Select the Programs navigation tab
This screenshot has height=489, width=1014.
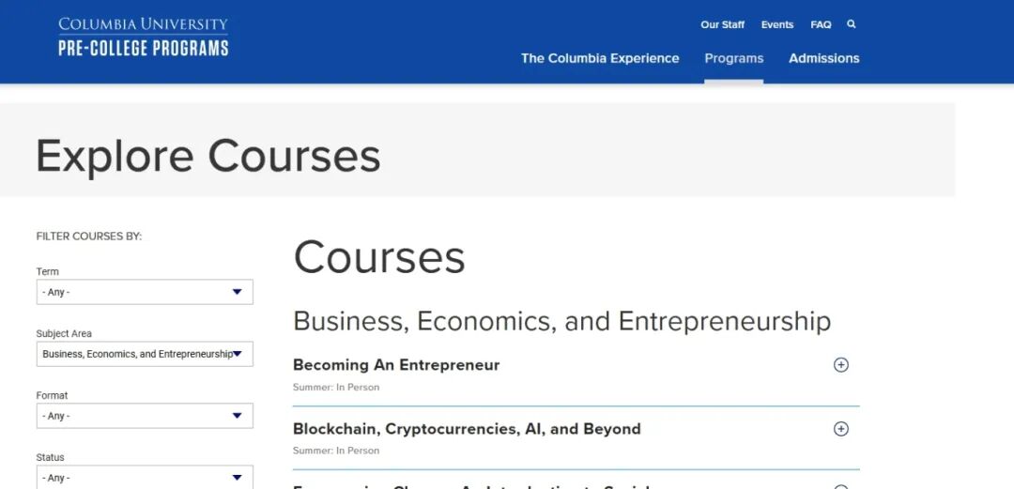coord(734,58)
